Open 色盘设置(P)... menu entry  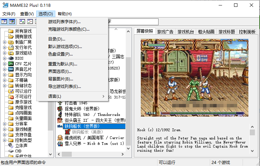[72, 54]
